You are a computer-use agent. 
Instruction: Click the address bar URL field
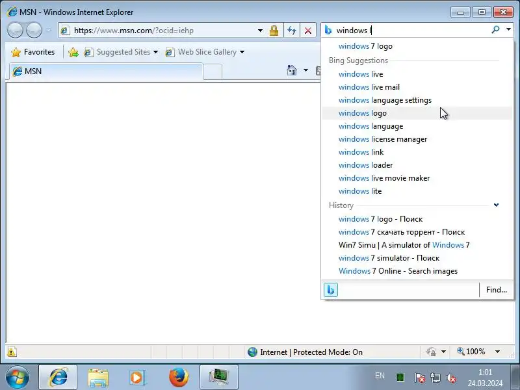pyautogui.click(x=159, y=31)
